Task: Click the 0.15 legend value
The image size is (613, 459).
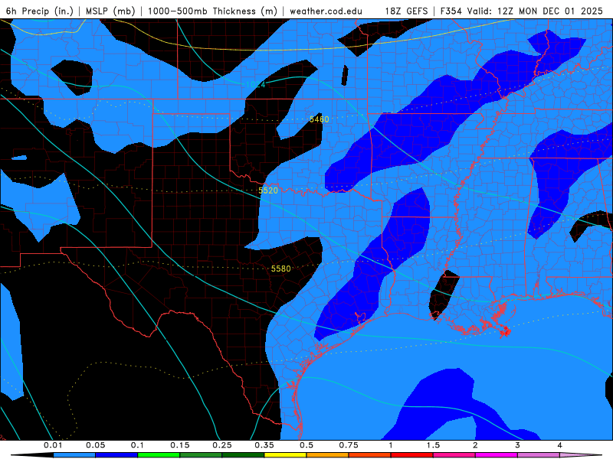Action: (x=180, y=445)
